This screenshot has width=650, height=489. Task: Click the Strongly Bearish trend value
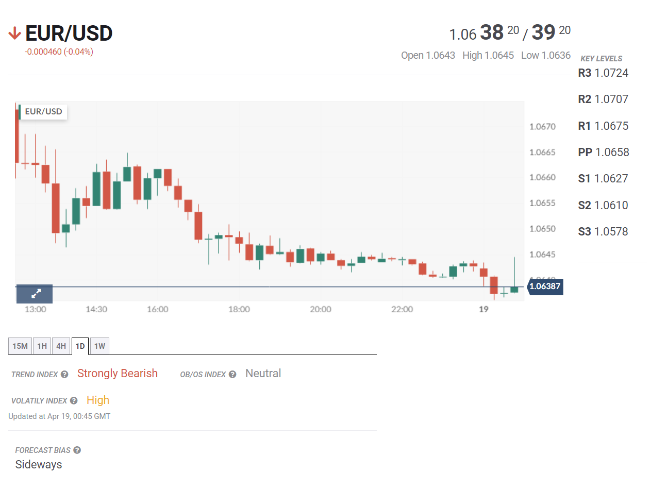click(118, 374)
